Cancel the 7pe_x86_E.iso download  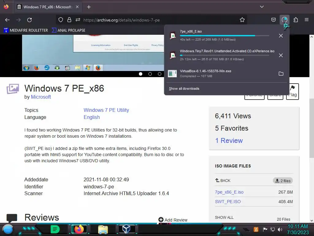pyautogui.click(x=281, y=36)
